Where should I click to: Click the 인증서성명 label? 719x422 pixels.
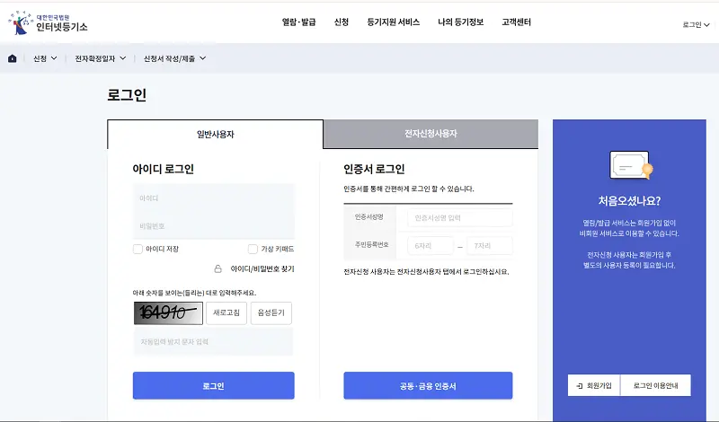(369, 216)
